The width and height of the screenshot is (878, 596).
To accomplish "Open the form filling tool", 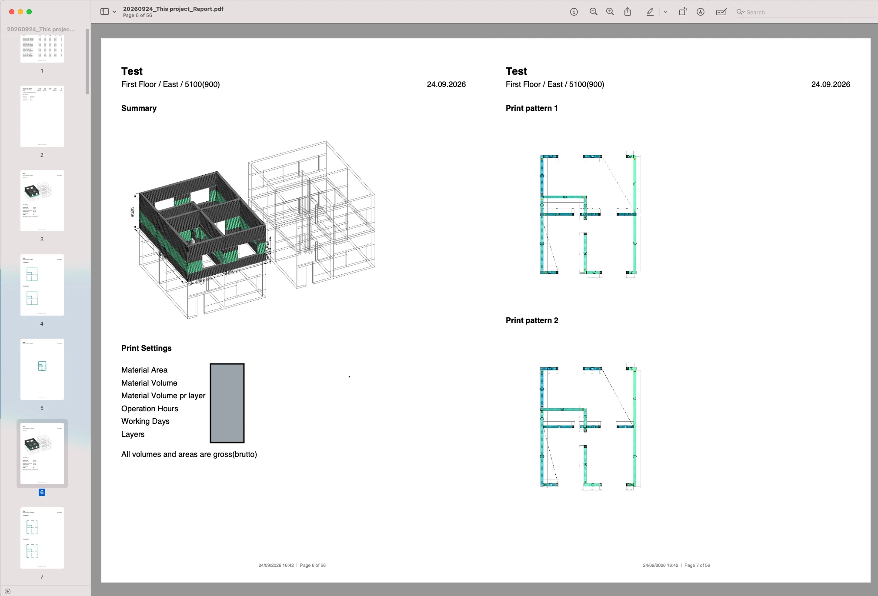I will pyautogui.click(x=721, y=12).
